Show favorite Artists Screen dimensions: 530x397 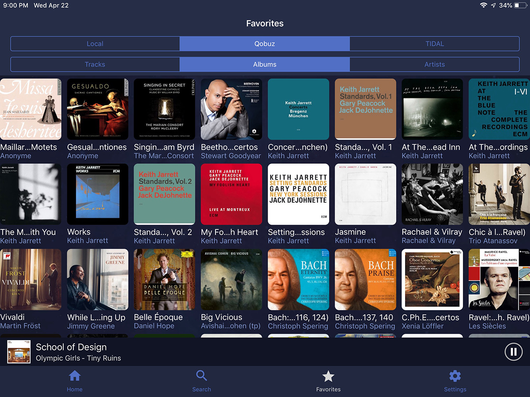click(435, 64)
